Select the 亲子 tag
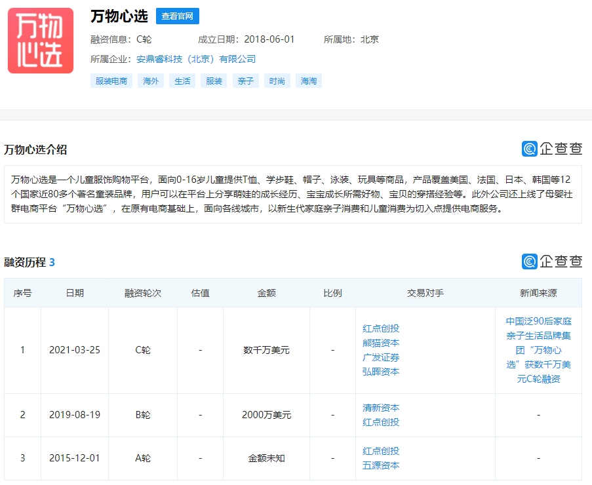Screen dimensions: 592x485 coord(246,81)
